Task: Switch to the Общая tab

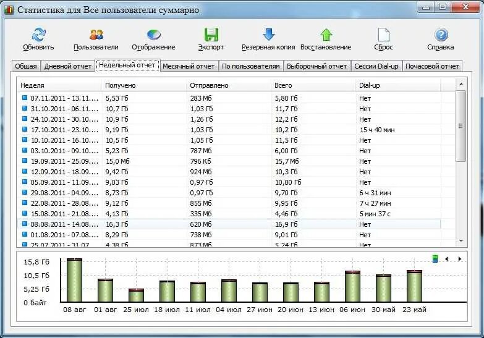Action: coord(26,66)
